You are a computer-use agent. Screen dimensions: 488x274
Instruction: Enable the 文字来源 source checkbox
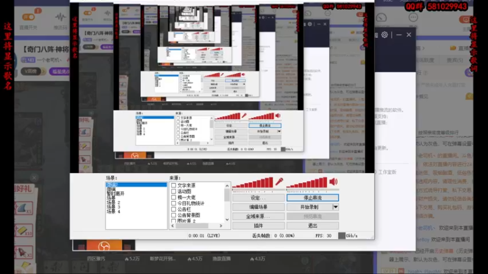(x=174, y=186)
